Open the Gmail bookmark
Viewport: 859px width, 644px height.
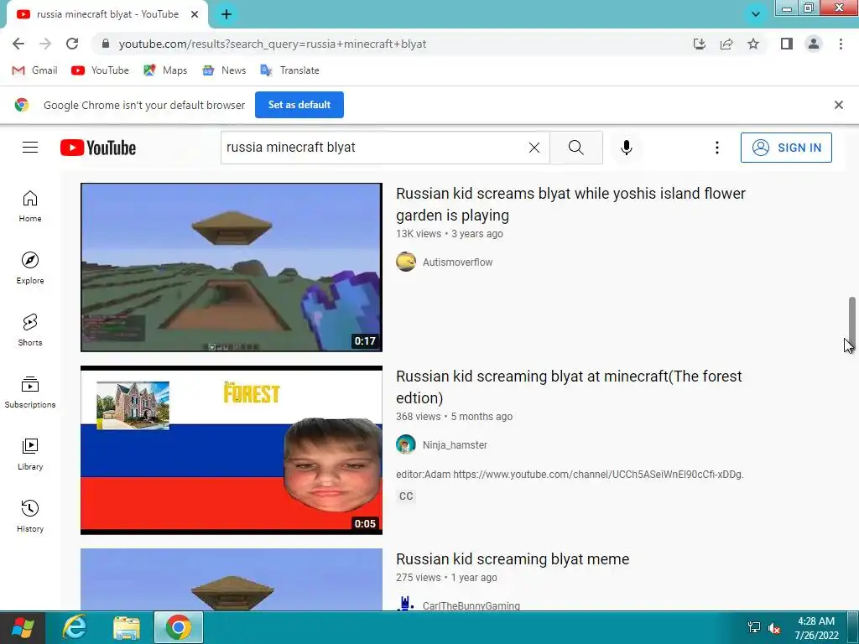(35, 70)
